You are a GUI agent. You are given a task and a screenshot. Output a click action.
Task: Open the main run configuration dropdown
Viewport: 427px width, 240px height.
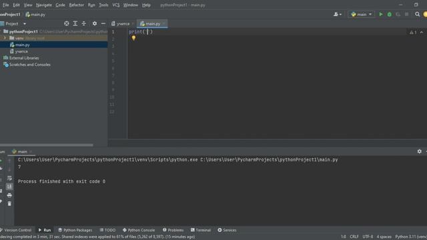(x=361, y=14)
